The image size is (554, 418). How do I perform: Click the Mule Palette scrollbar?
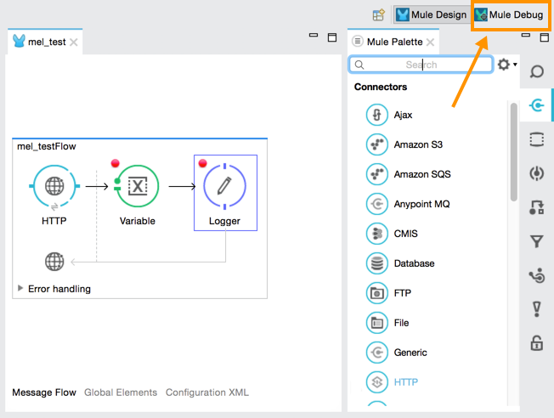[513, 153]
